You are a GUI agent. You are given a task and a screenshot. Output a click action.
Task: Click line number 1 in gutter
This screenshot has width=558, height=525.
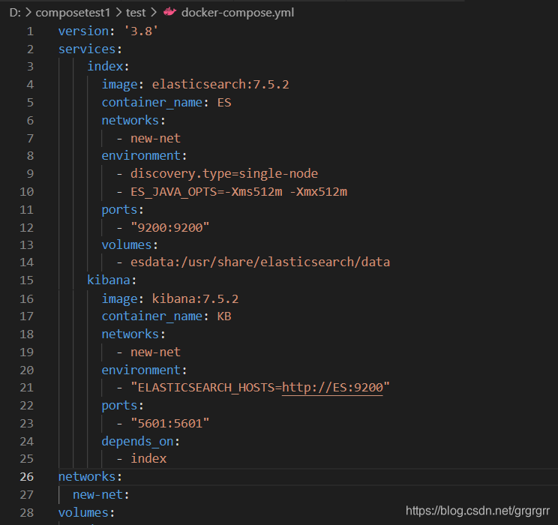(30, 31)
